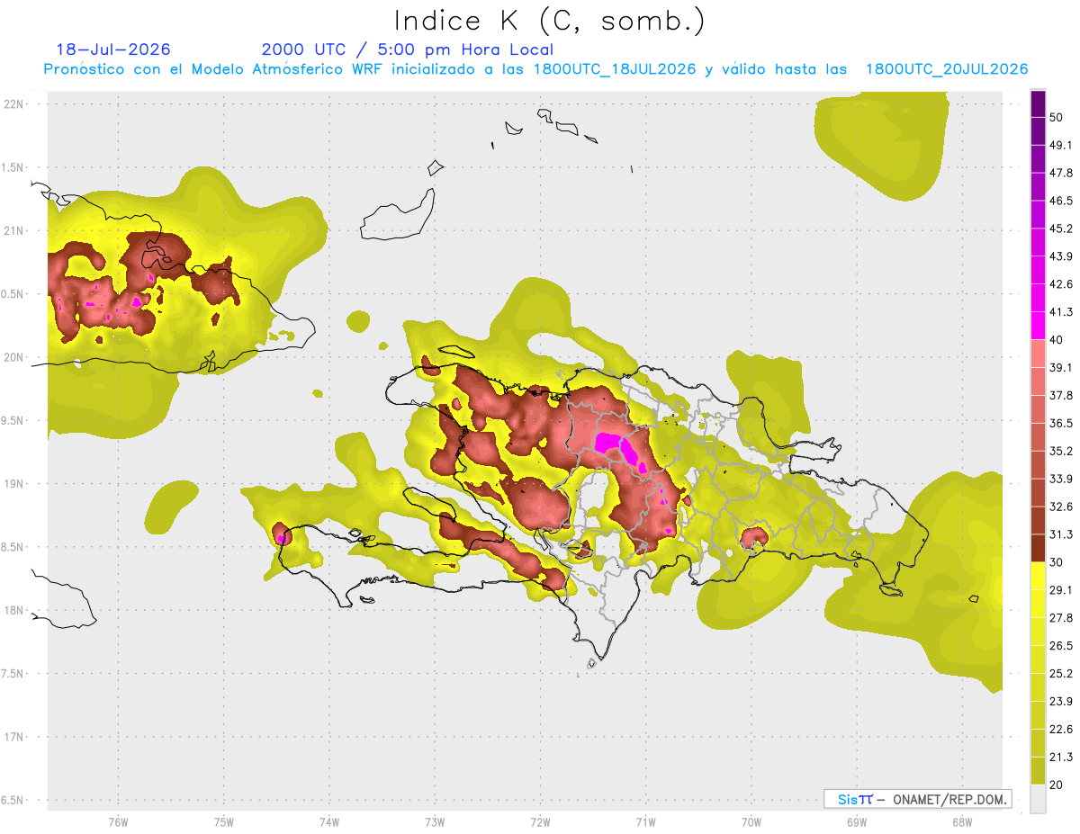Select the colorbar value '33.9'
Image resolution: width=1080 pixels, height=834 pixels.
(1060, 479)
